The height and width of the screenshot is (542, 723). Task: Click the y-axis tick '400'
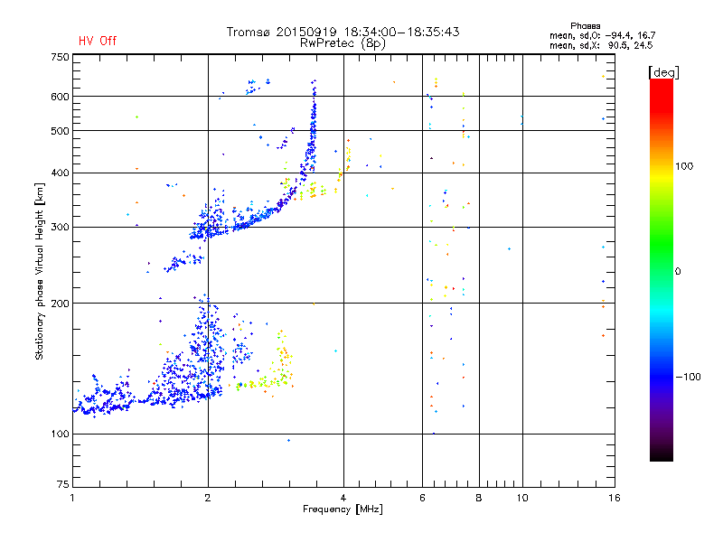click(60, 173)
